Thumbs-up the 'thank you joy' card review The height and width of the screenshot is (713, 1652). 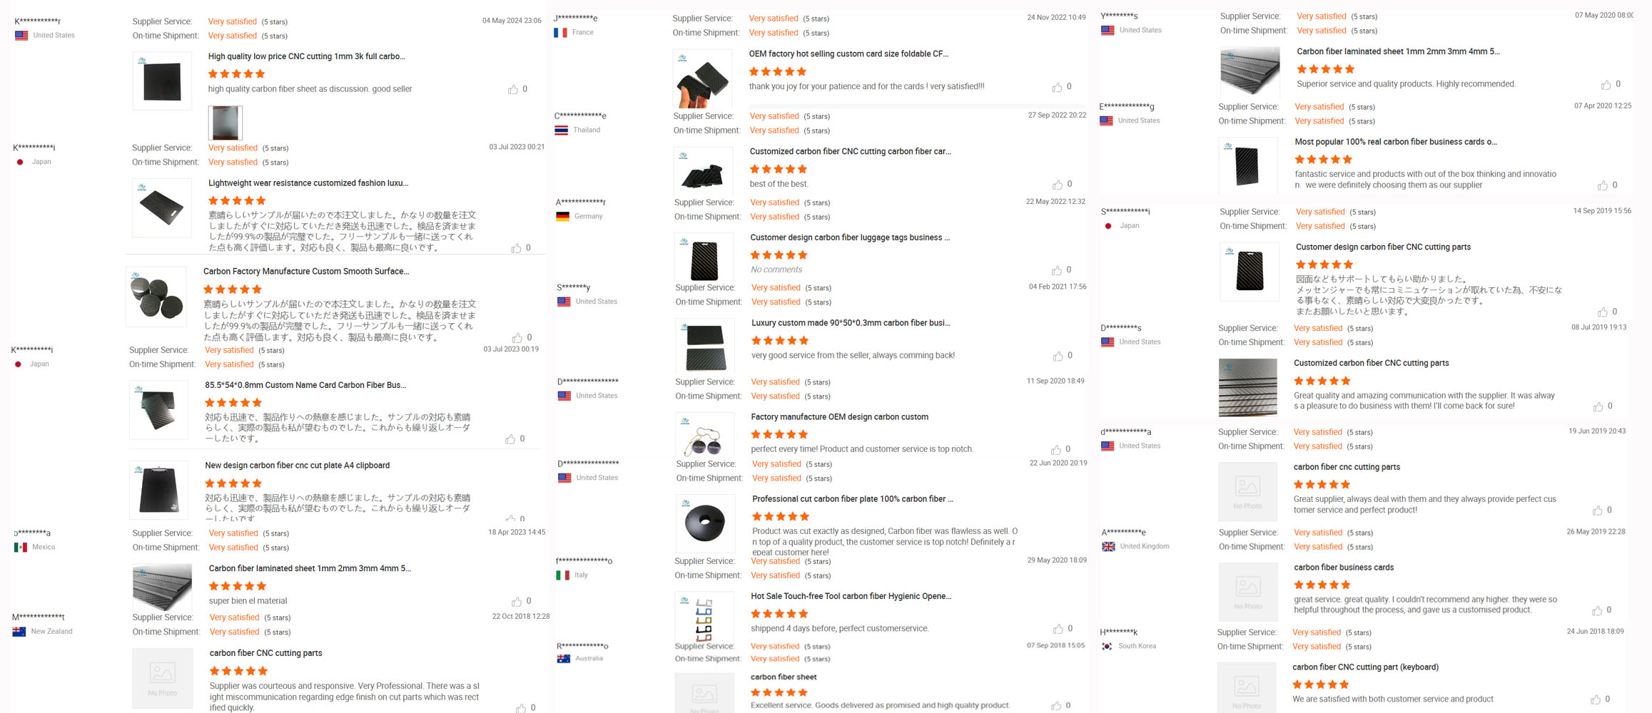click(x=1057, y=87)
